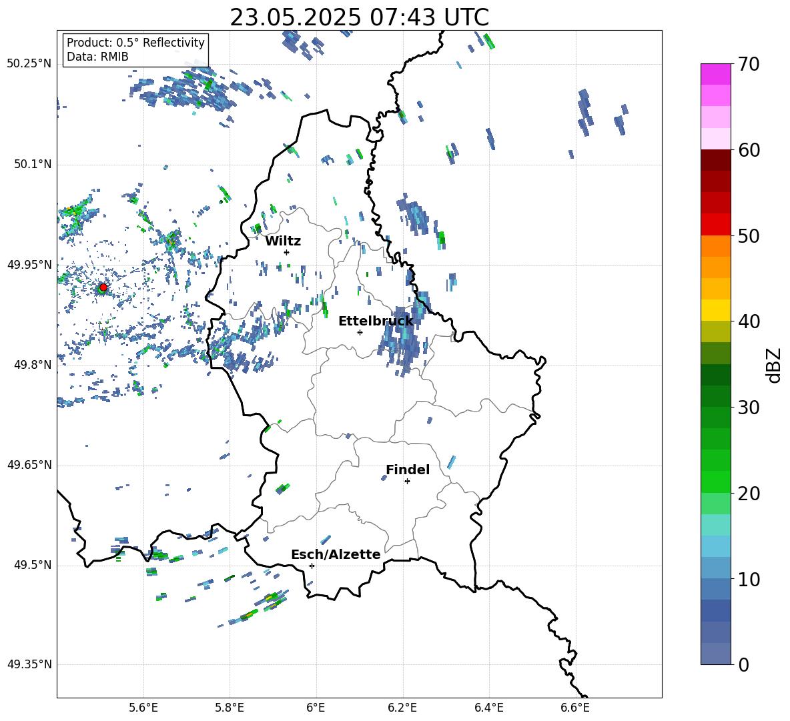Image resolution: width=790 pixels, height=721 pixels.
Task: Click the 49.65°N latitude label
Action: coord(29,465)
